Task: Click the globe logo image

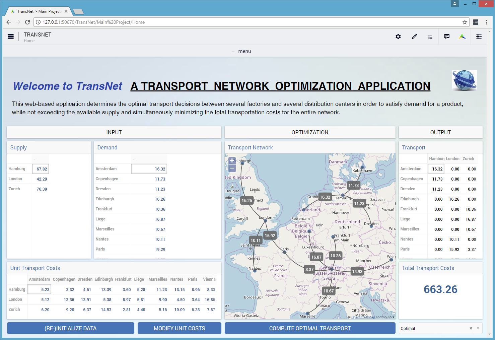Action: click(x=464, y=80)
